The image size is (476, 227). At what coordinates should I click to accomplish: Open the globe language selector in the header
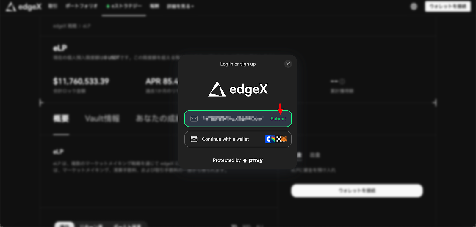point(414,6)
